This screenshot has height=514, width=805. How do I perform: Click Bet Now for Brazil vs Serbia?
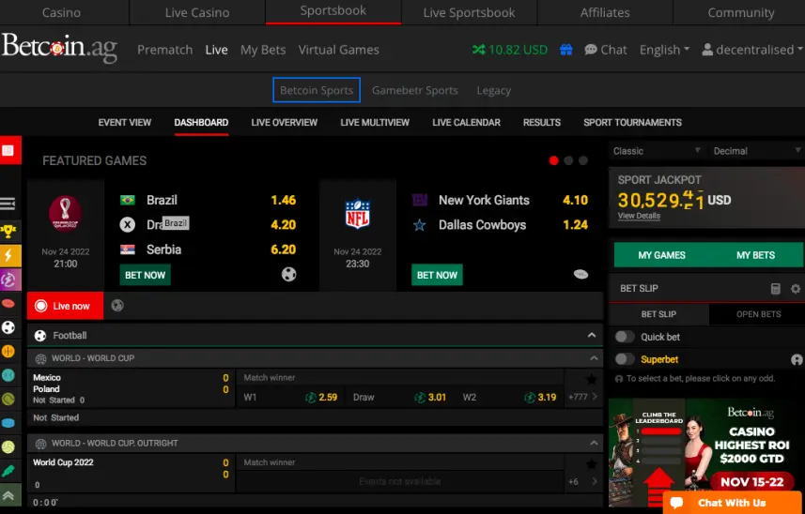pos(146,275)
